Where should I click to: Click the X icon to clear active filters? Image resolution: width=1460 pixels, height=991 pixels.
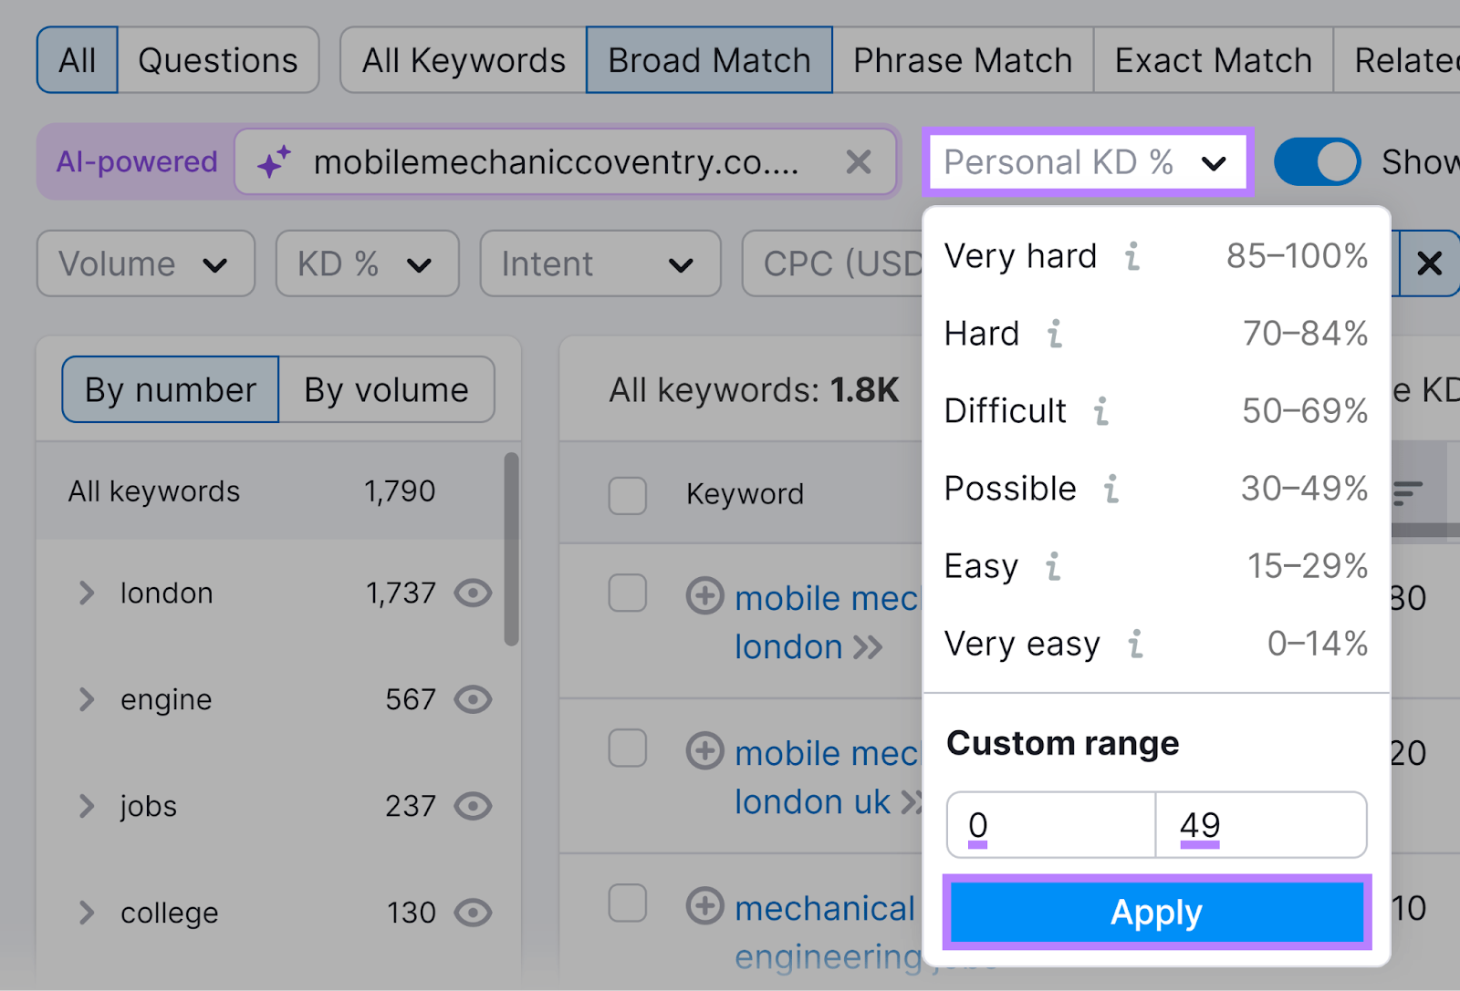point(1431,263)
